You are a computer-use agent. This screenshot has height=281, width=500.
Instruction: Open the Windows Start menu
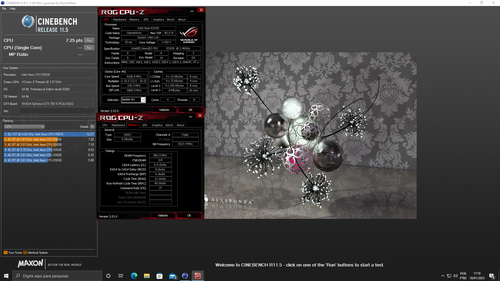6,276
